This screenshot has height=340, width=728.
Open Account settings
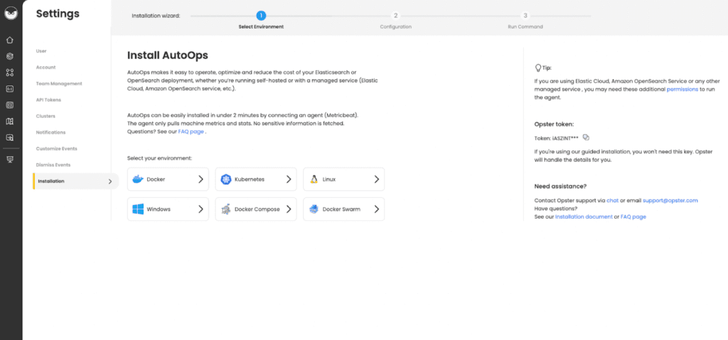46,67
